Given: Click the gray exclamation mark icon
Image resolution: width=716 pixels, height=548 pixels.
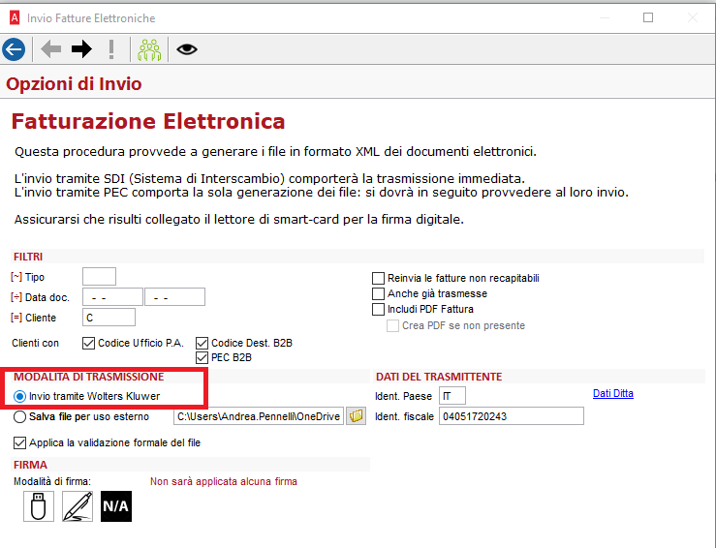Looking at the screenshot, I should coord(111,49).
